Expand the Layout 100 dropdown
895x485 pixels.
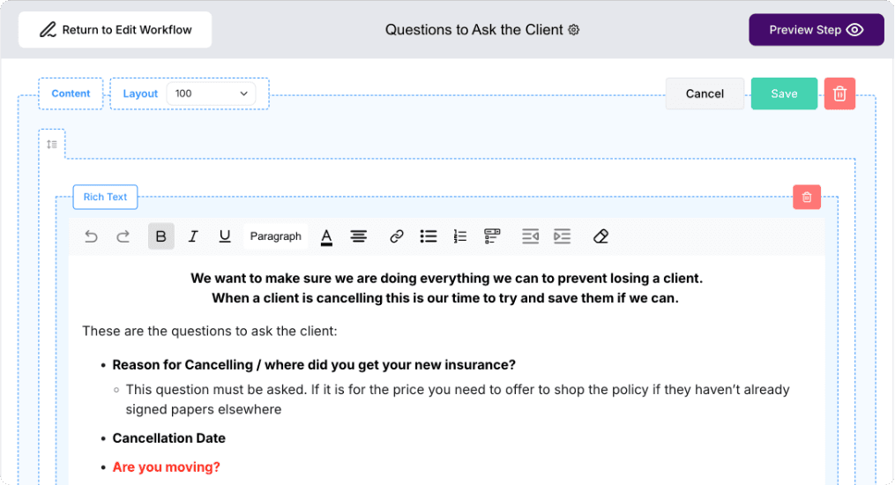coord(212,93)
